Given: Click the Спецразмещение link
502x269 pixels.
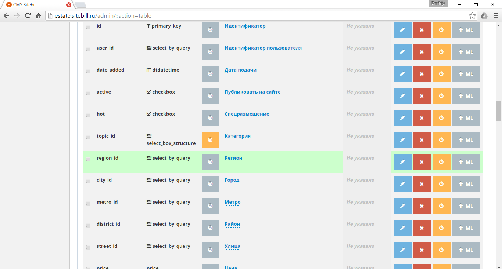Looking at the screenshot, I should pyautogui.click(x=247, y=114).
